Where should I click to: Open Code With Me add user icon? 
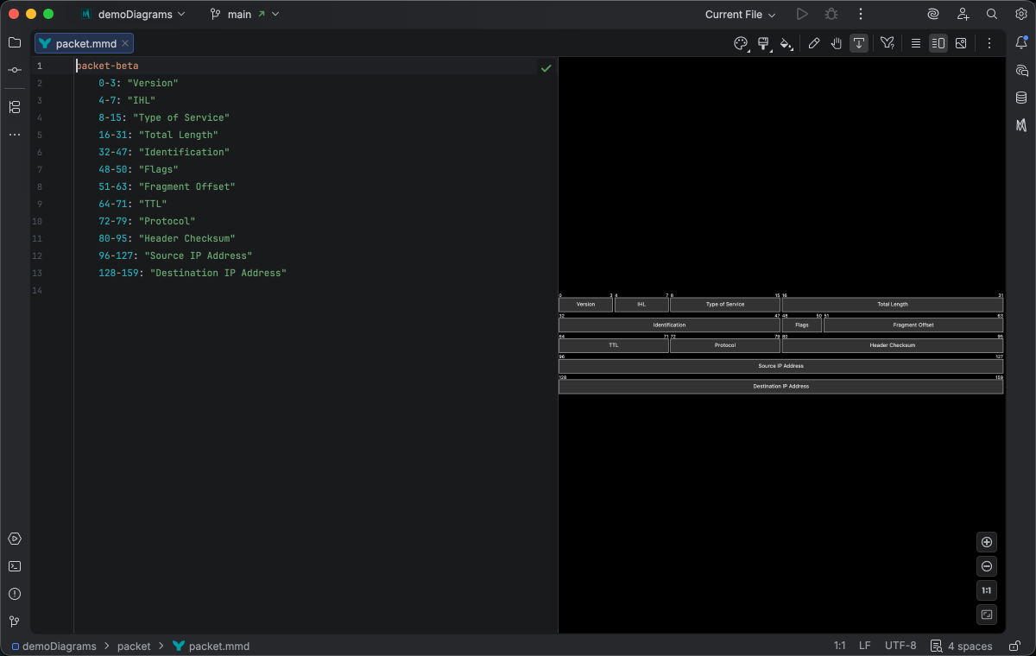coord(963,14)
